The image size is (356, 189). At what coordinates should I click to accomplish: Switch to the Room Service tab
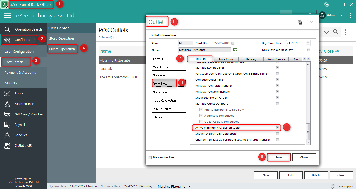tap(276, 59)
